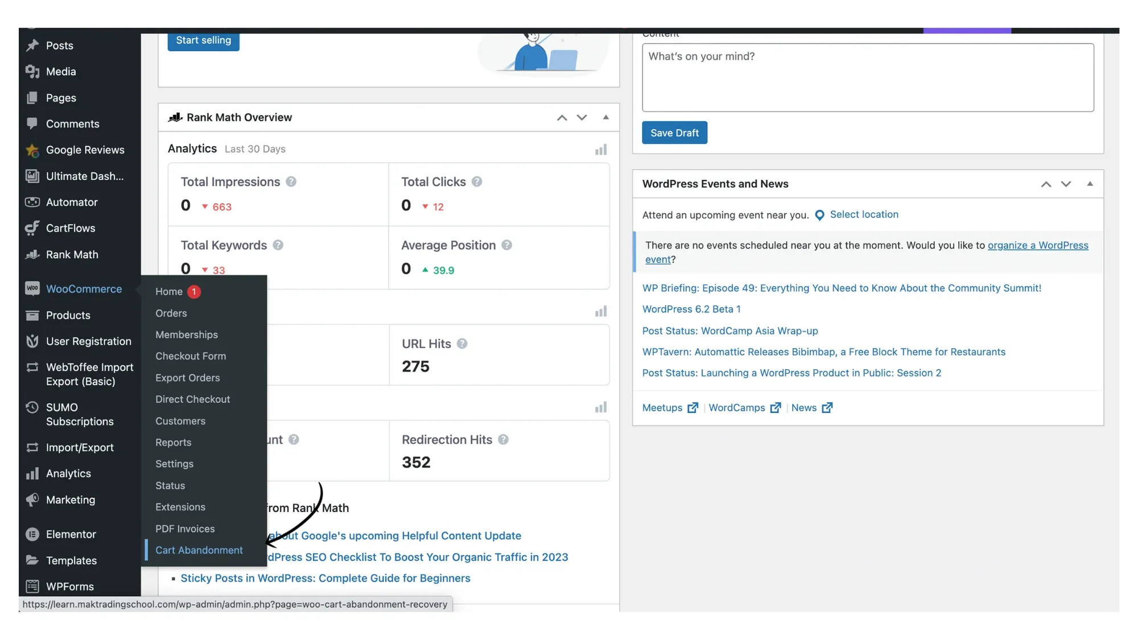Click the Comments bubble icon
The height and width of the screenshot is (640, 1138).
pos(33,123)
